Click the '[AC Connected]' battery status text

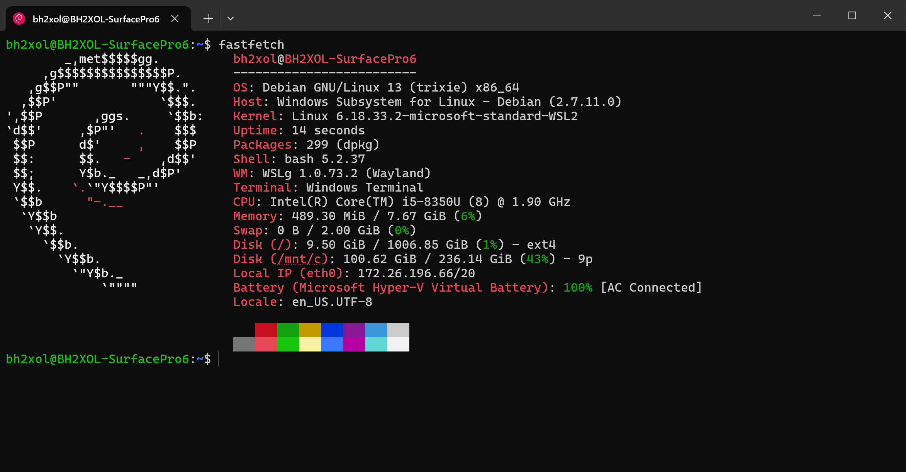coord(651,287)
